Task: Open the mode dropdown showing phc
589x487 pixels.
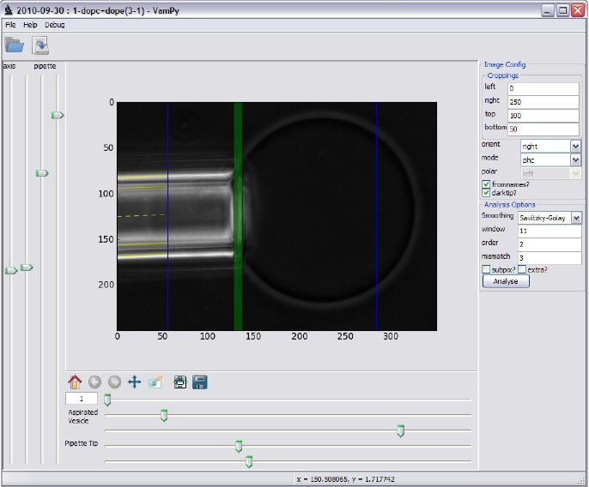Action: click(x=550, y=160)
